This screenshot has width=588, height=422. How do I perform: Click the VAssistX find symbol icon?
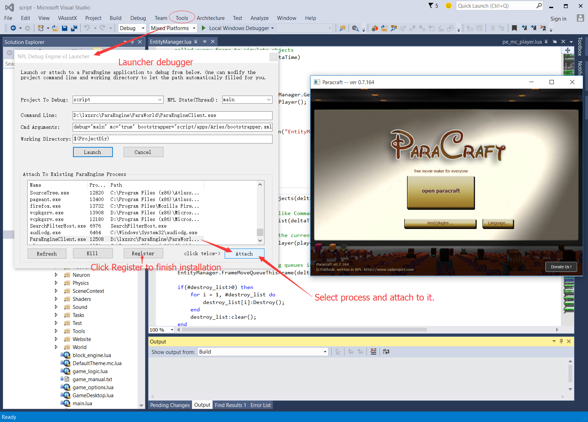(394, 28)
